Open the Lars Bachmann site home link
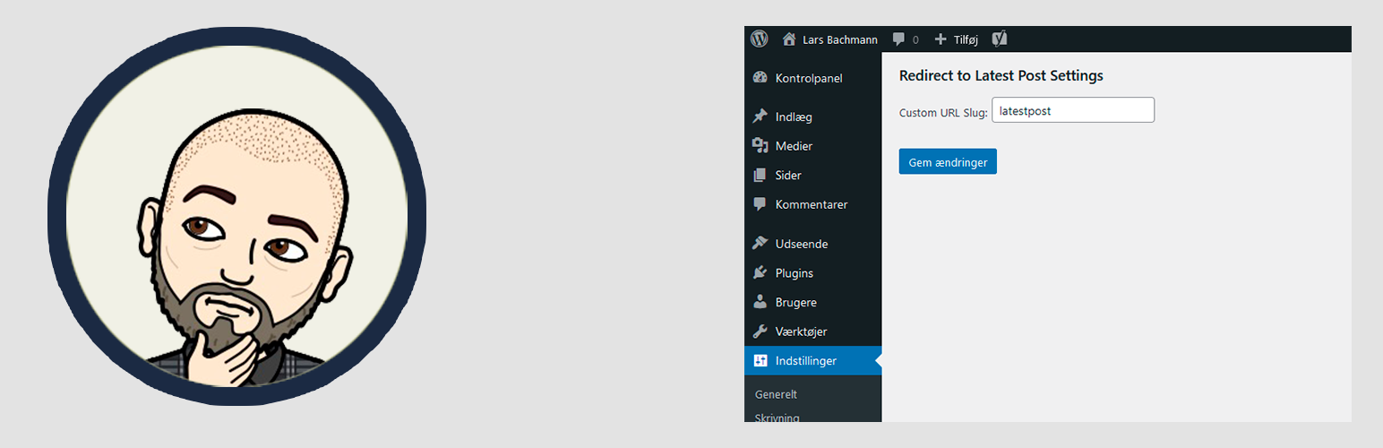This screenshot has width=1383, height=448. (829, 39)
